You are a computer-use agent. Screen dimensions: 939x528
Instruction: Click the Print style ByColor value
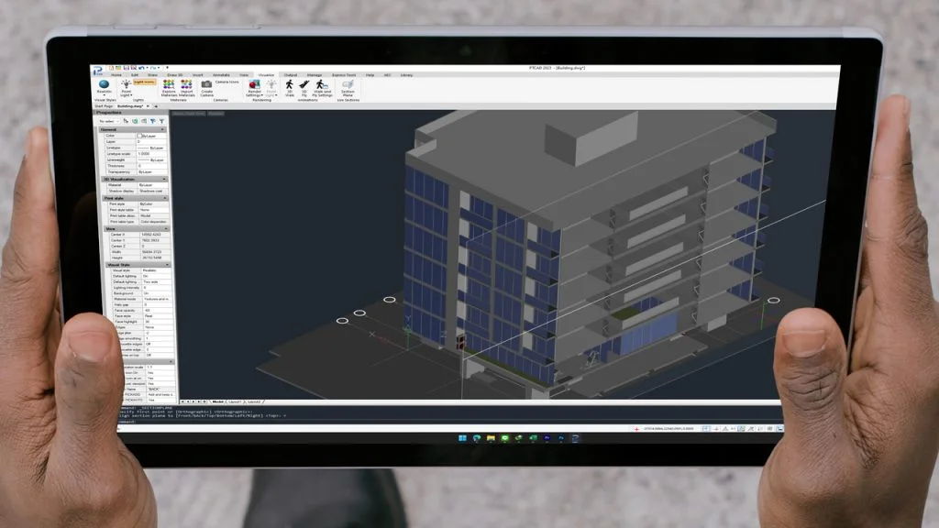154,204
